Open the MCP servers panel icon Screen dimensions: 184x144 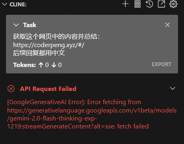[x=137, y=4]
